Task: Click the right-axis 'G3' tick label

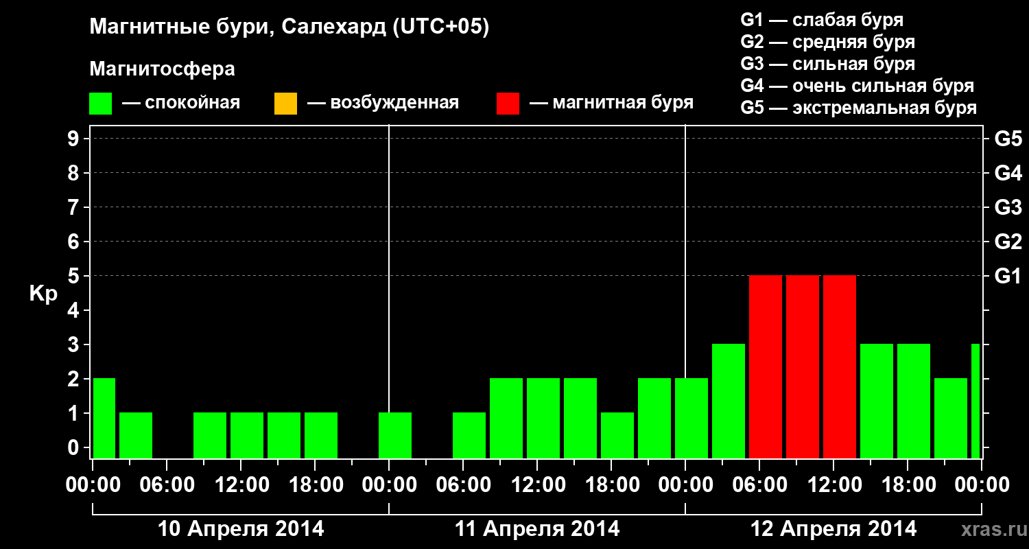Action: pyautogui.click(x=1008, y=207)
